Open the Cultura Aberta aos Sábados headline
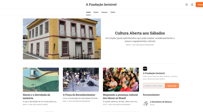 140,33
